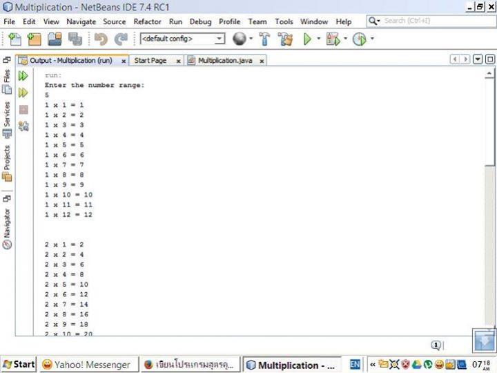Open the Files side panel
Viewport: 497px width, 373px height.
(7, 82)
